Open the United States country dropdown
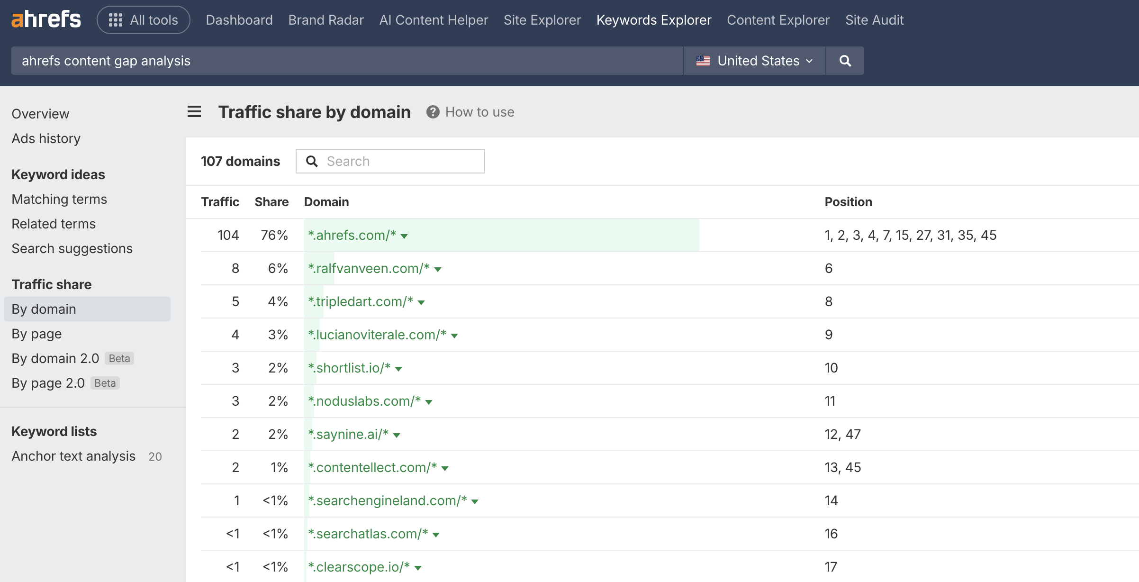Screen dimensions: 1139x582 pyautogui.click(x=755, y=61)
